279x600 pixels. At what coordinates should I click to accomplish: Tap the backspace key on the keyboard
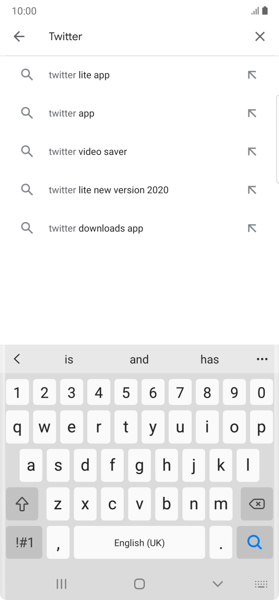257,504
